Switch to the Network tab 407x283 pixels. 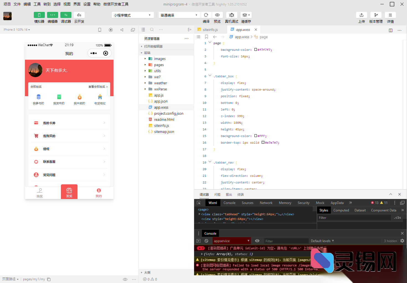coord(266,203)
